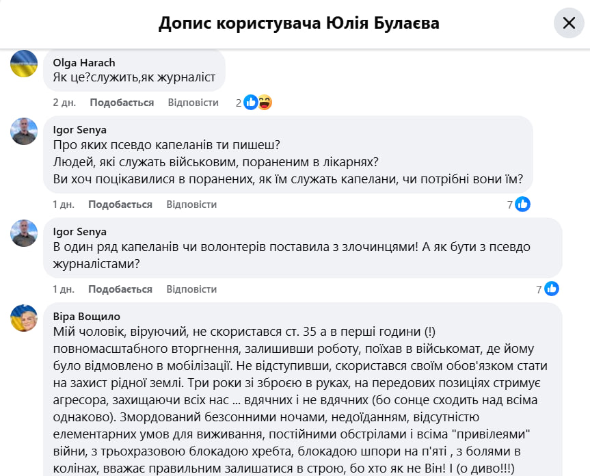
Task: Click Відповісти under Igor's псевдо капеланів comment
Action: click(x=191, y=204)
